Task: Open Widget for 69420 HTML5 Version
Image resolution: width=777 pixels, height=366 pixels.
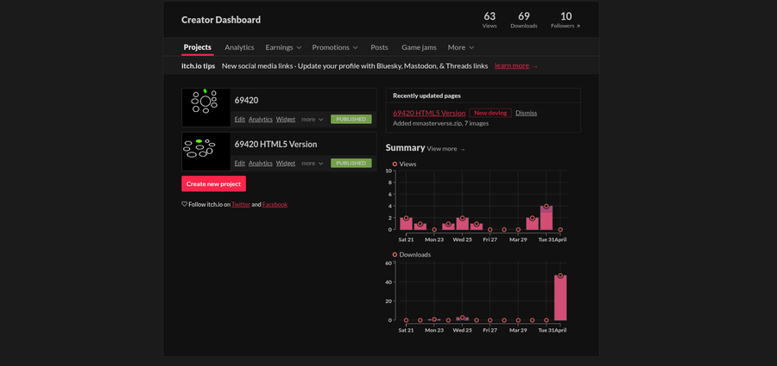Action: point(286,164)
